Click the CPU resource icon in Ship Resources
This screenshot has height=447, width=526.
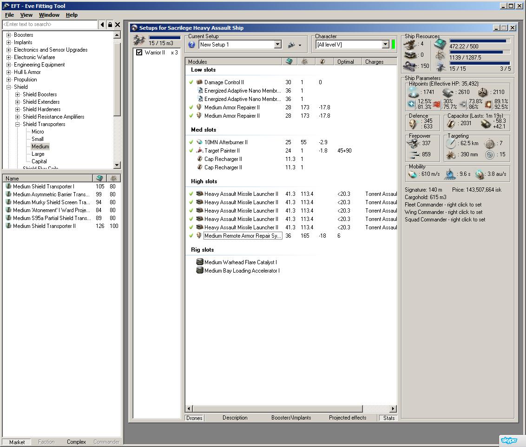click(440, 44)
